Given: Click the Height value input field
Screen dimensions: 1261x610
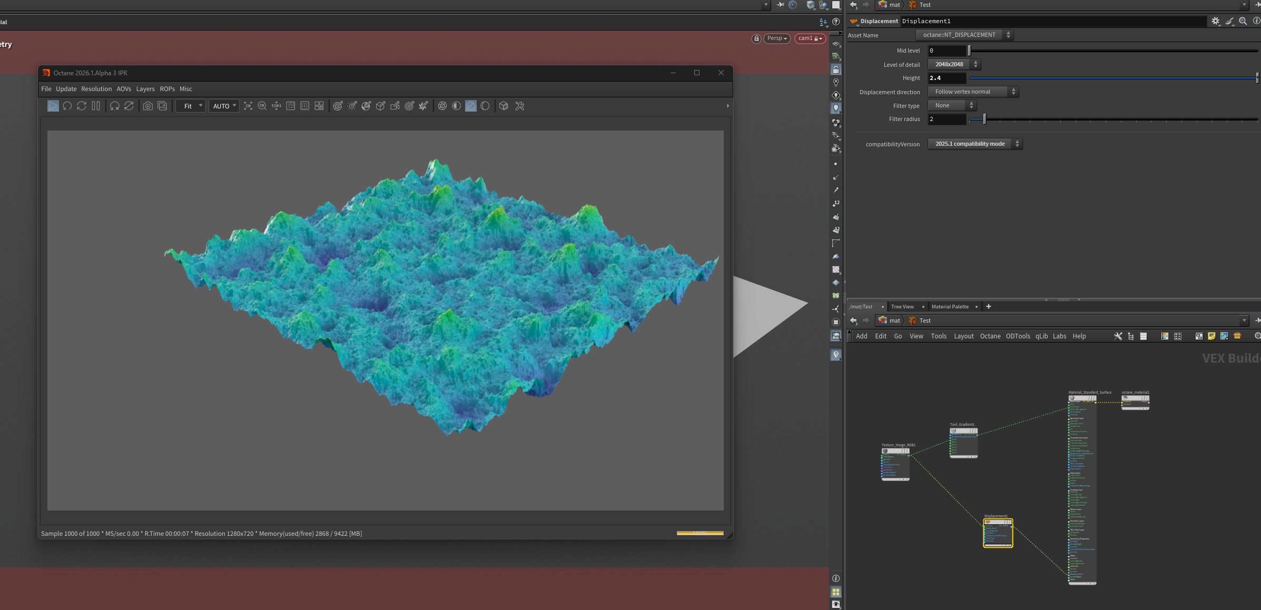Looking at the screenshot, I should 947,78.
